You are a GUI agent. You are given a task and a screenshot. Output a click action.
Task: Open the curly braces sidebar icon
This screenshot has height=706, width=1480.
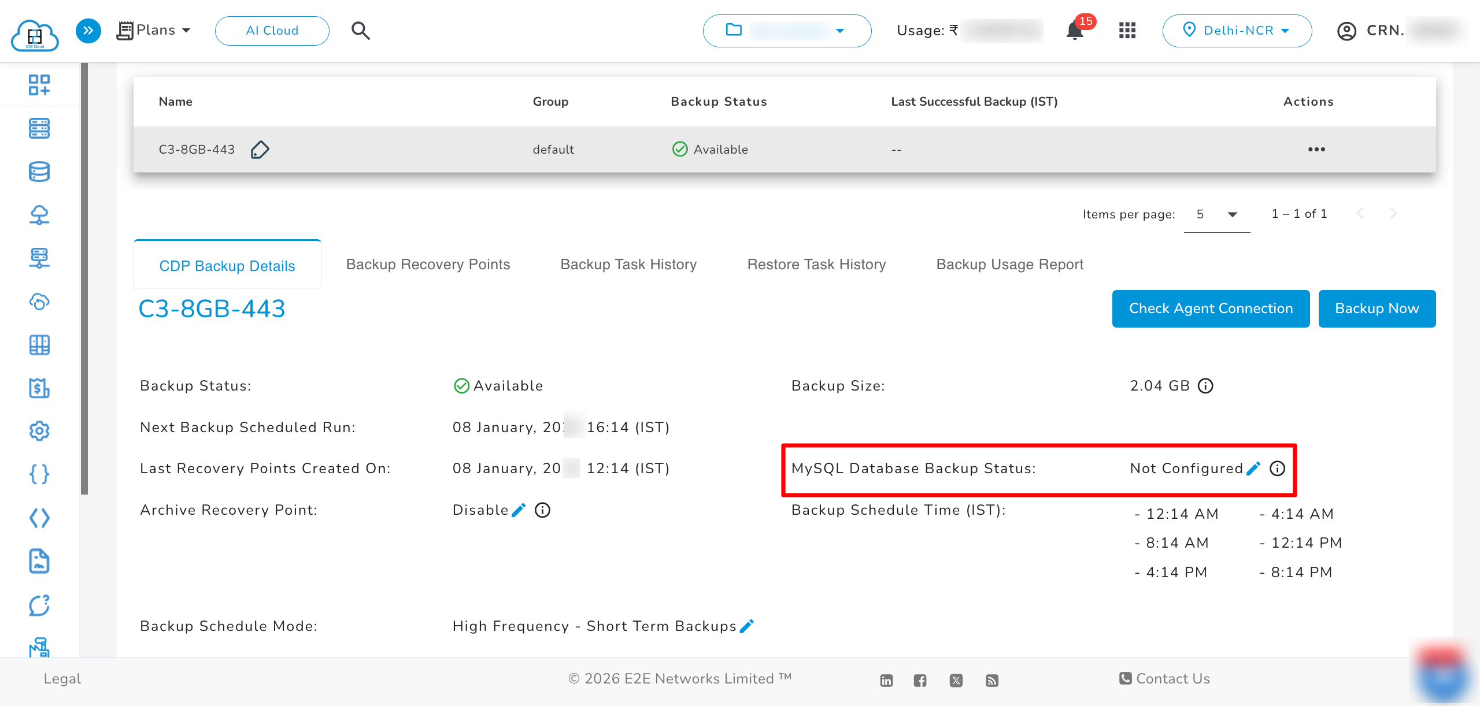[39, 474]
